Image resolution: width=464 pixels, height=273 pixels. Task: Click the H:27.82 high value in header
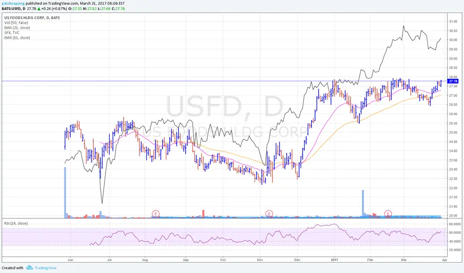(x=90, y=8)
